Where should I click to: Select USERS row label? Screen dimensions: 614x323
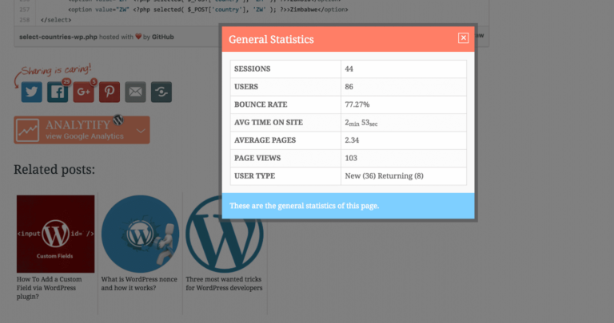pos(246,87)
